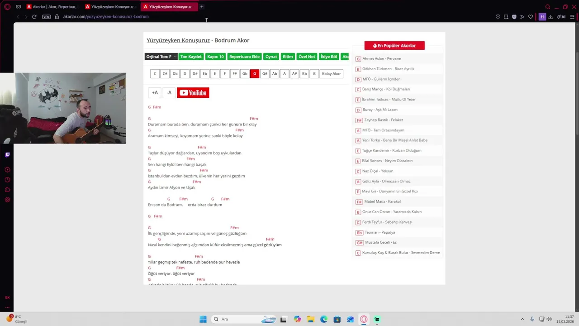
Task: Select key Eb in the transpose row
Action: (204, 74)
